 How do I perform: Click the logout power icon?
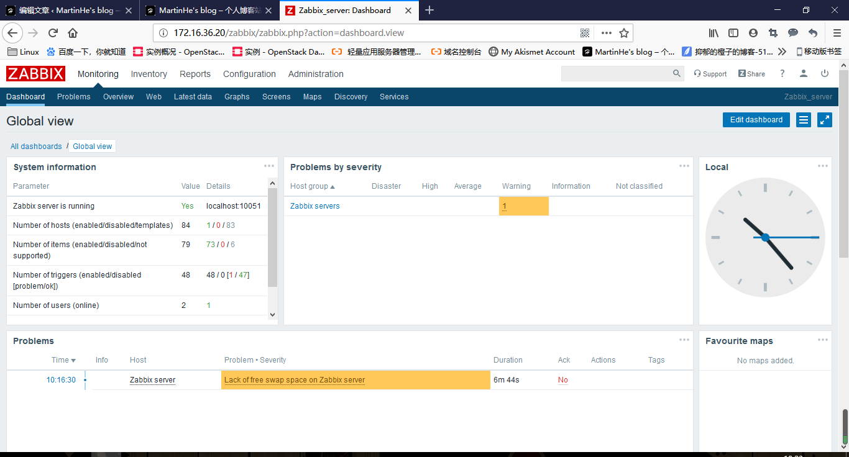pos(825,74)
